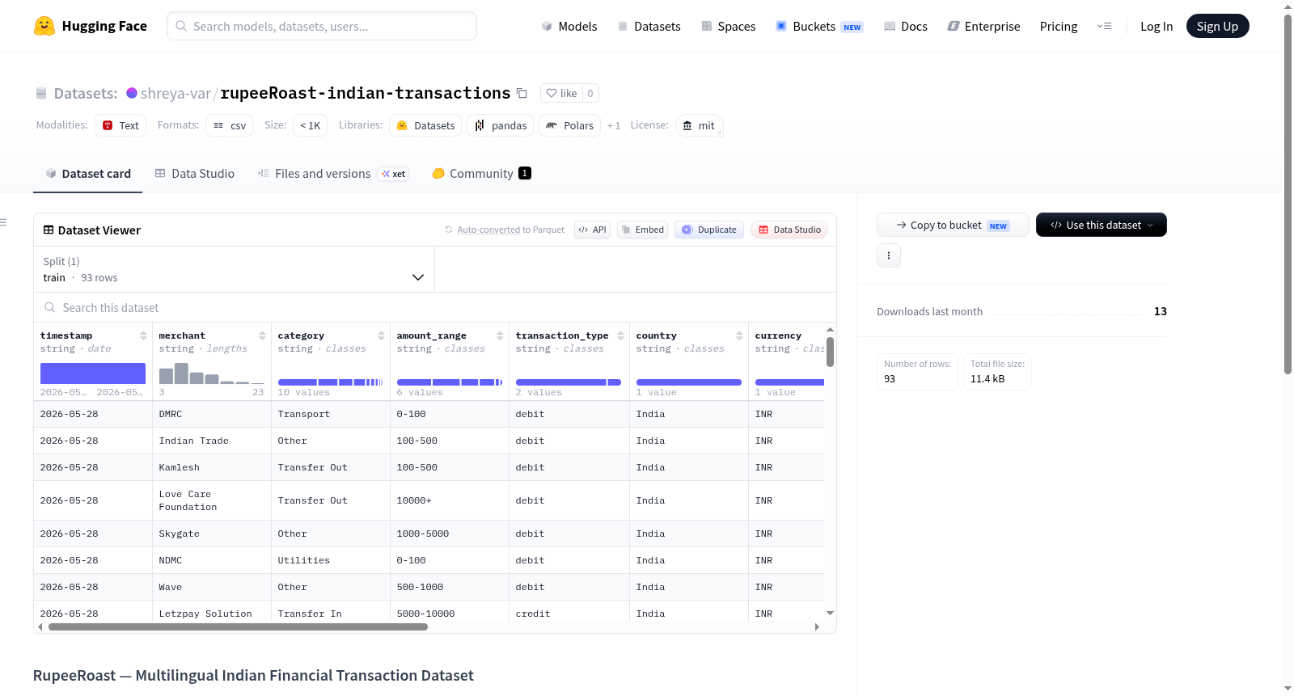Go to Spaces in the navigation
This screenshot has height=696, width=1294.
(728, 26)
